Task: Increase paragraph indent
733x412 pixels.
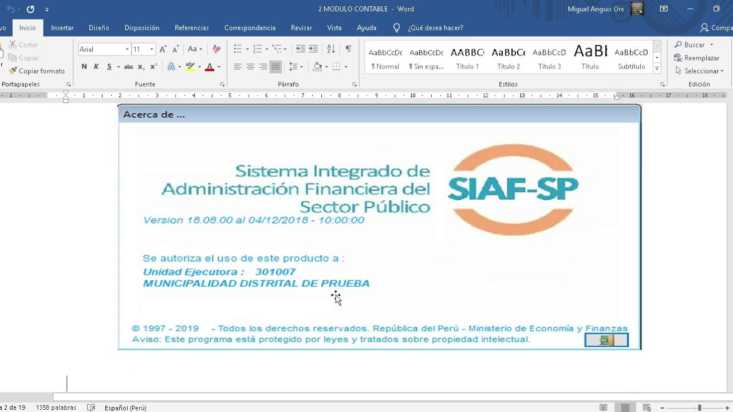Action: click(x=313, y=49)
